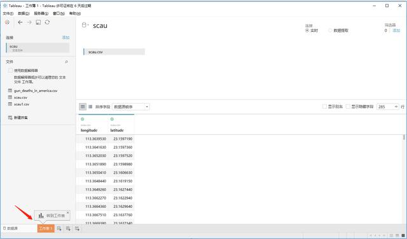
Task: Open the 文件 File menu
Action: (8, 13)
